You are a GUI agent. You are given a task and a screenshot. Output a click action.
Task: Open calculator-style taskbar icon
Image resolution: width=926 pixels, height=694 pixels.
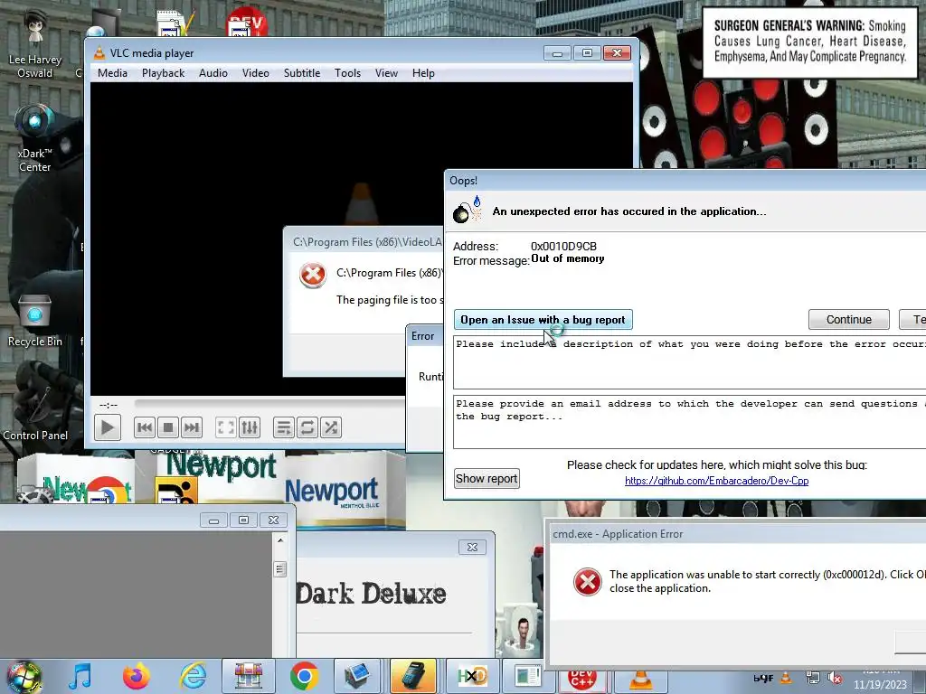(x=412, y=676)
